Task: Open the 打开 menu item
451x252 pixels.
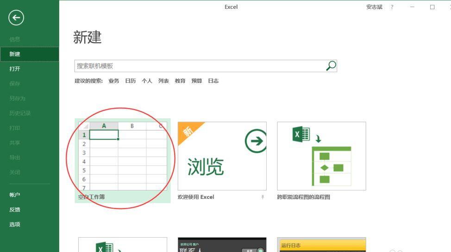Action: coord(15,69)
